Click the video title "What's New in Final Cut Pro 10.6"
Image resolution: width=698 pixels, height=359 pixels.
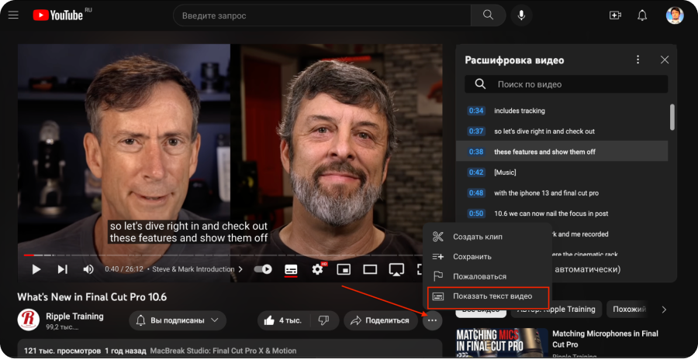pos(92,297)
